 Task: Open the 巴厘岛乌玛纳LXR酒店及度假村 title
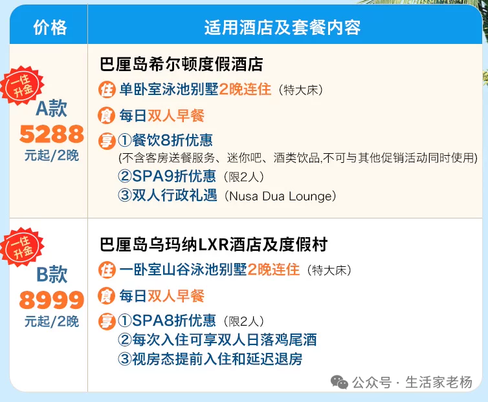pyautogui.click(x=214, y=244)
